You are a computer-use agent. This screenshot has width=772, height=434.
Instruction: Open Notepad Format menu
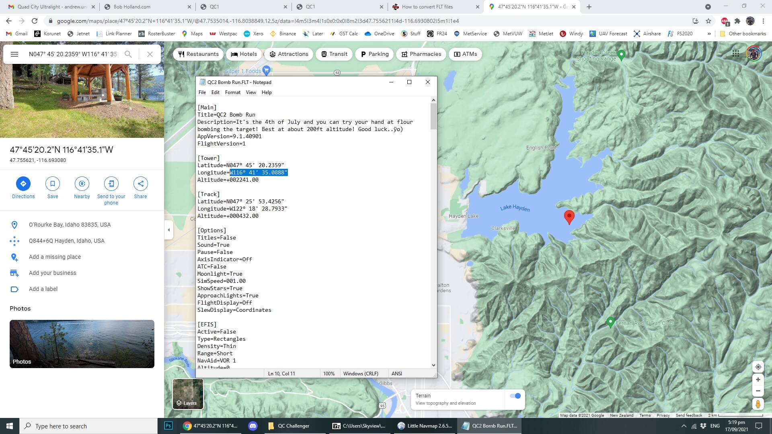point(233,92)
